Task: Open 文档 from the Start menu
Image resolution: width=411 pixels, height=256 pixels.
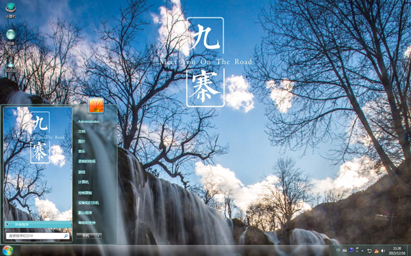Action: (x=82, y=131)
